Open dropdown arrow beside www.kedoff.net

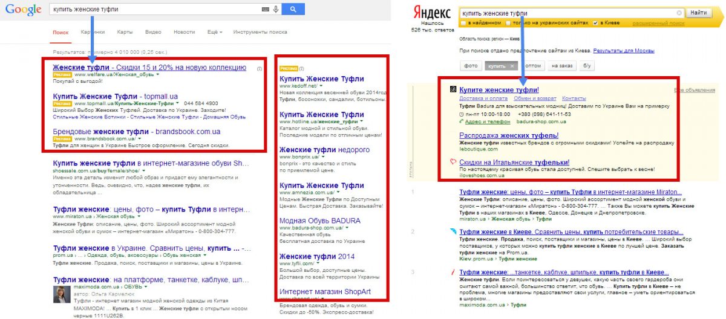pos(321,86)
